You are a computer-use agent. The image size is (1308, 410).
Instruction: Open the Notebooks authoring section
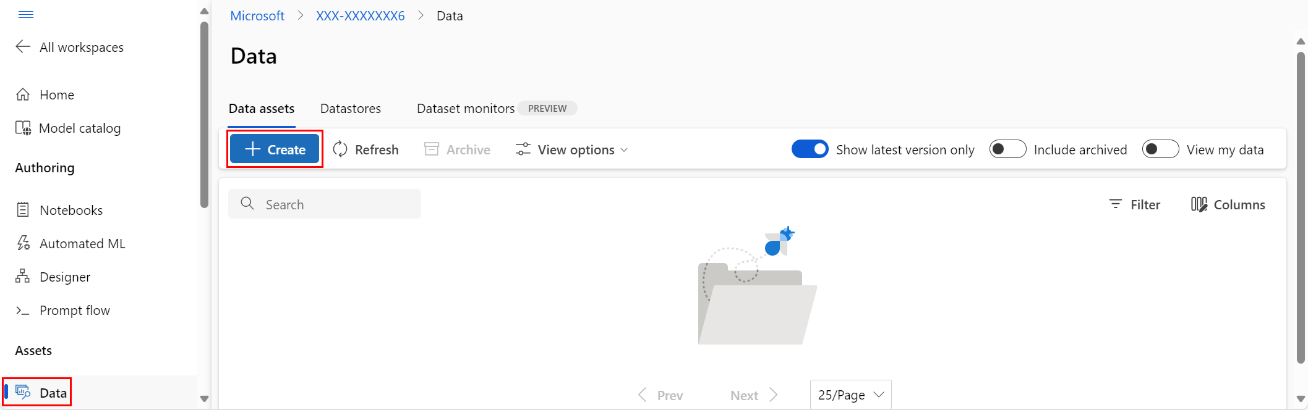click(71, 209)
